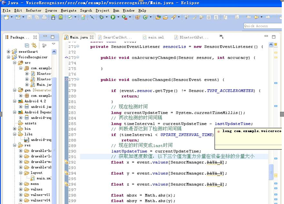Click the Save icon in toolbar
Image resolution: width=284 pixels, height=204 pixels.
click(29, 17)
